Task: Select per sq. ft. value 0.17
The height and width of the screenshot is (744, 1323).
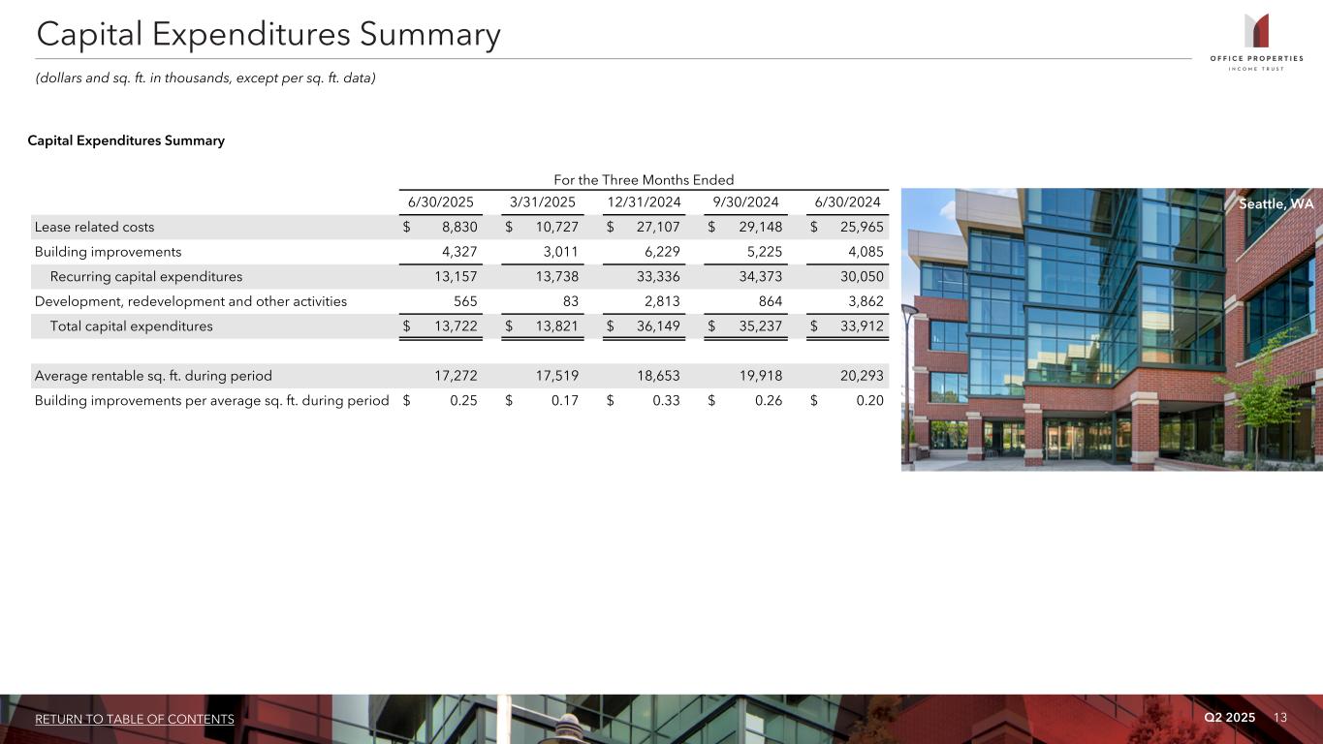Action: tap(566, 400)
